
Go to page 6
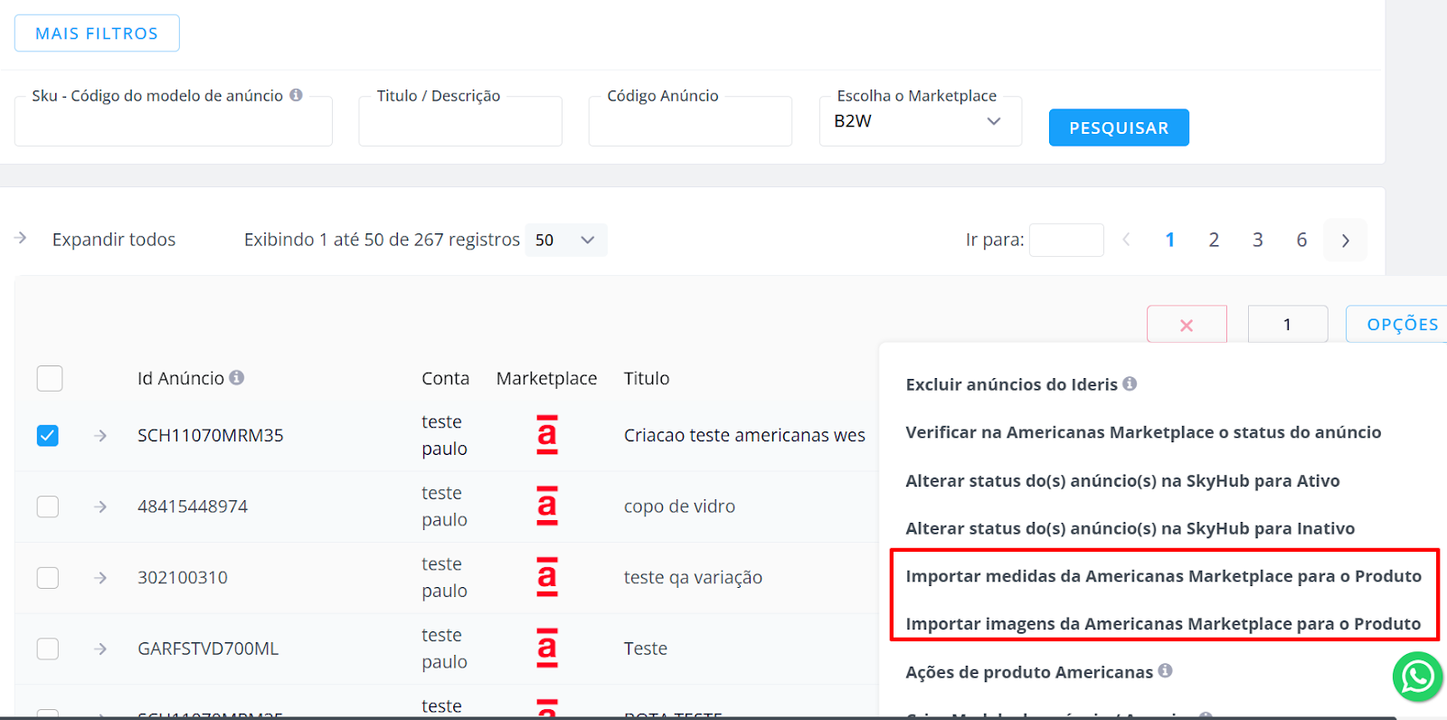click(x=1301, y=240)
